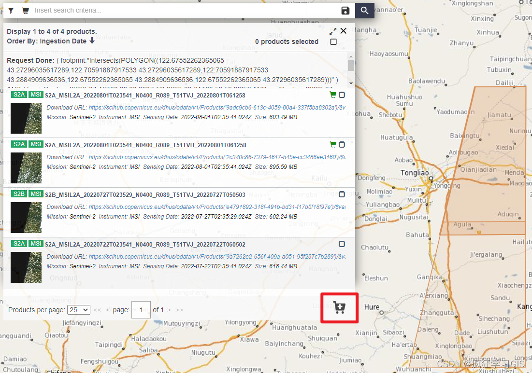This screenshot has width=532, height=373.
Task: Select checkbox for T51TVJ_20220801T061258 product
Action: pos(342,95)
